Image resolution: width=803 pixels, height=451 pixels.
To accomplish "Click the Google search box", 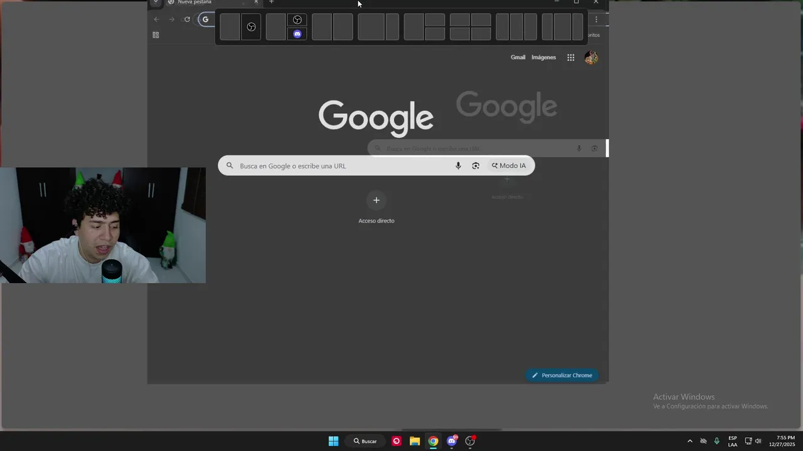I will click(x=376, y=166).
